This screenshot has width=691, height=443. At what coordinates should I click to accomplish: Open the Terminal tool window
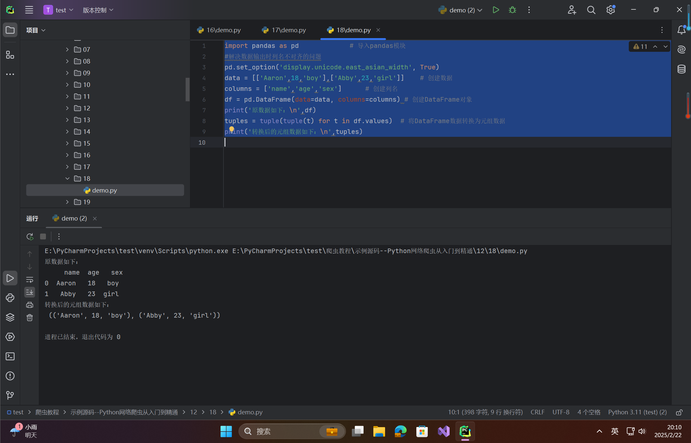pos(10,356)
